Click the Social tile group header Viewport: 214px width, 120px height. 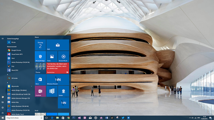click(36, 111)
